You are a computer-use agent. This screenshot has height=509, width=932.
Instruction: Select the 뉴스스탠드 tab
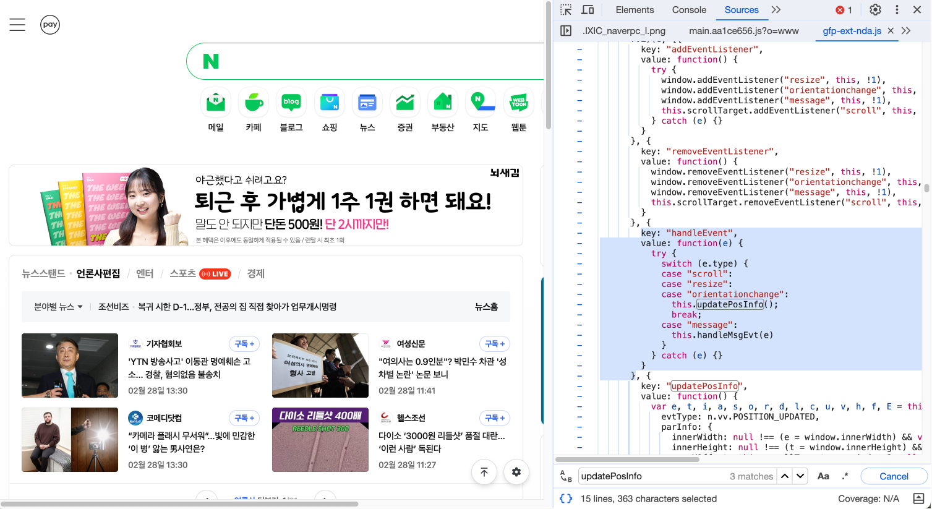pos(43,273)
